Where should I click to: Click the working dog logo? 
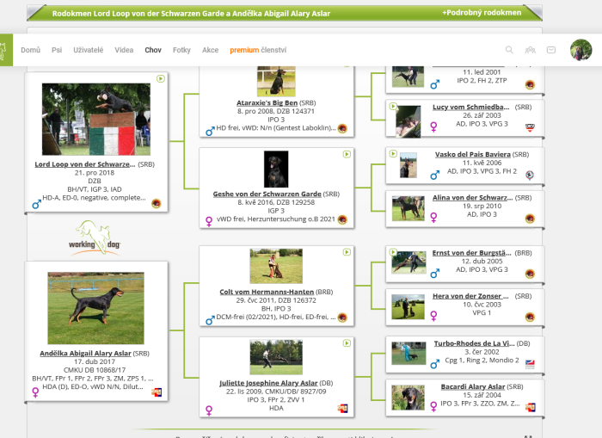click(x=95, y=238)
